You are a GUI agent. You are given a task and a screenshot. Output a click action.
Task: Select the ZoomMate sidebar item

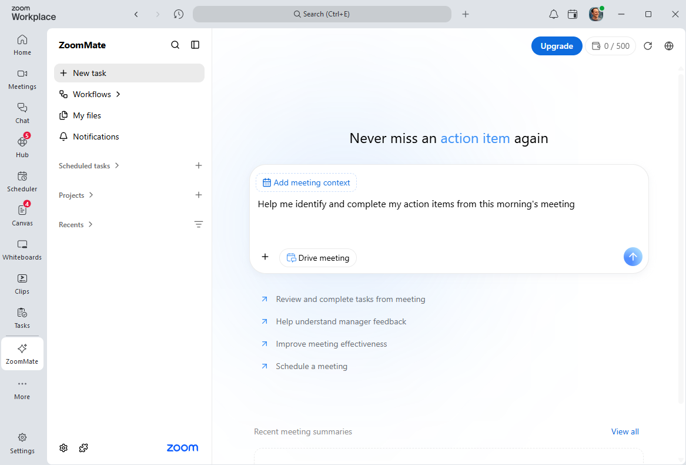(22, 354)
